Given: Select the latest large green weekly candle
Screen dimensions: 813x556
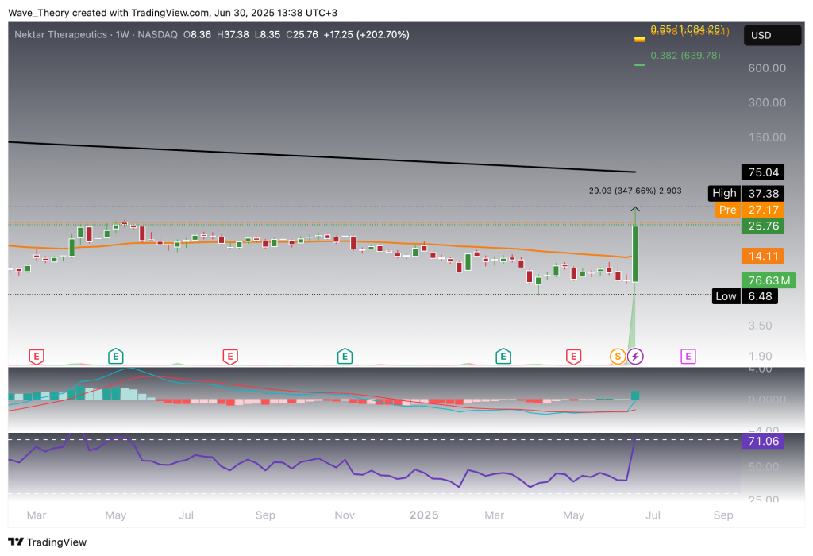Looking at the screenshot, I should pyautogui.click(x=635, y=253).
